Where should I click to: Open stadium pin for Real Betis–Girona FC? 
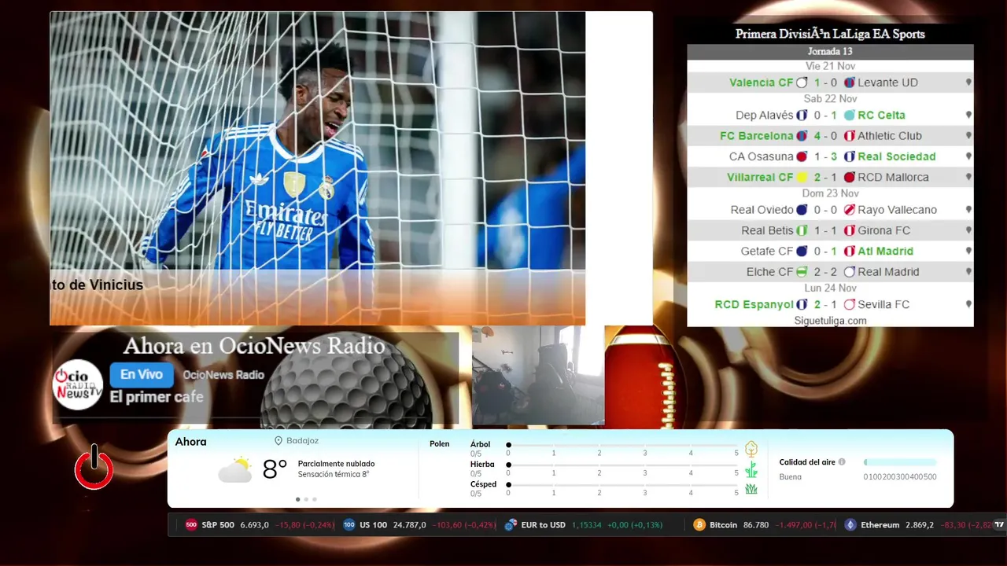pyautogui.click(x=968, y=230)
